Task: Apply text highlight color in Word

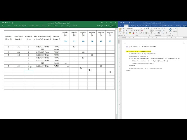Action: pos(130,33)
